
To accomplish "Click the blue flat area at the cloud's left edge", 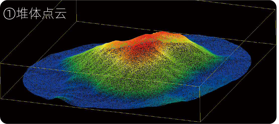I will [33, 78].
